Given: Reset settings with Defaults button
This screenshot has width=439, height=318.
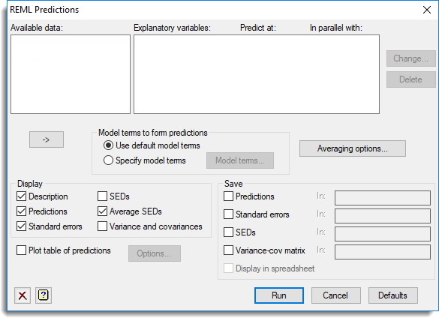Looking at the screenshot, I should pos(392,295).
